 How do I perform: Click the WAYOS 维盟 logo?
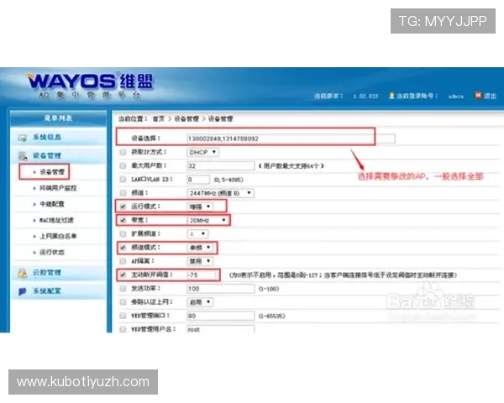click(x=91, y=81)
